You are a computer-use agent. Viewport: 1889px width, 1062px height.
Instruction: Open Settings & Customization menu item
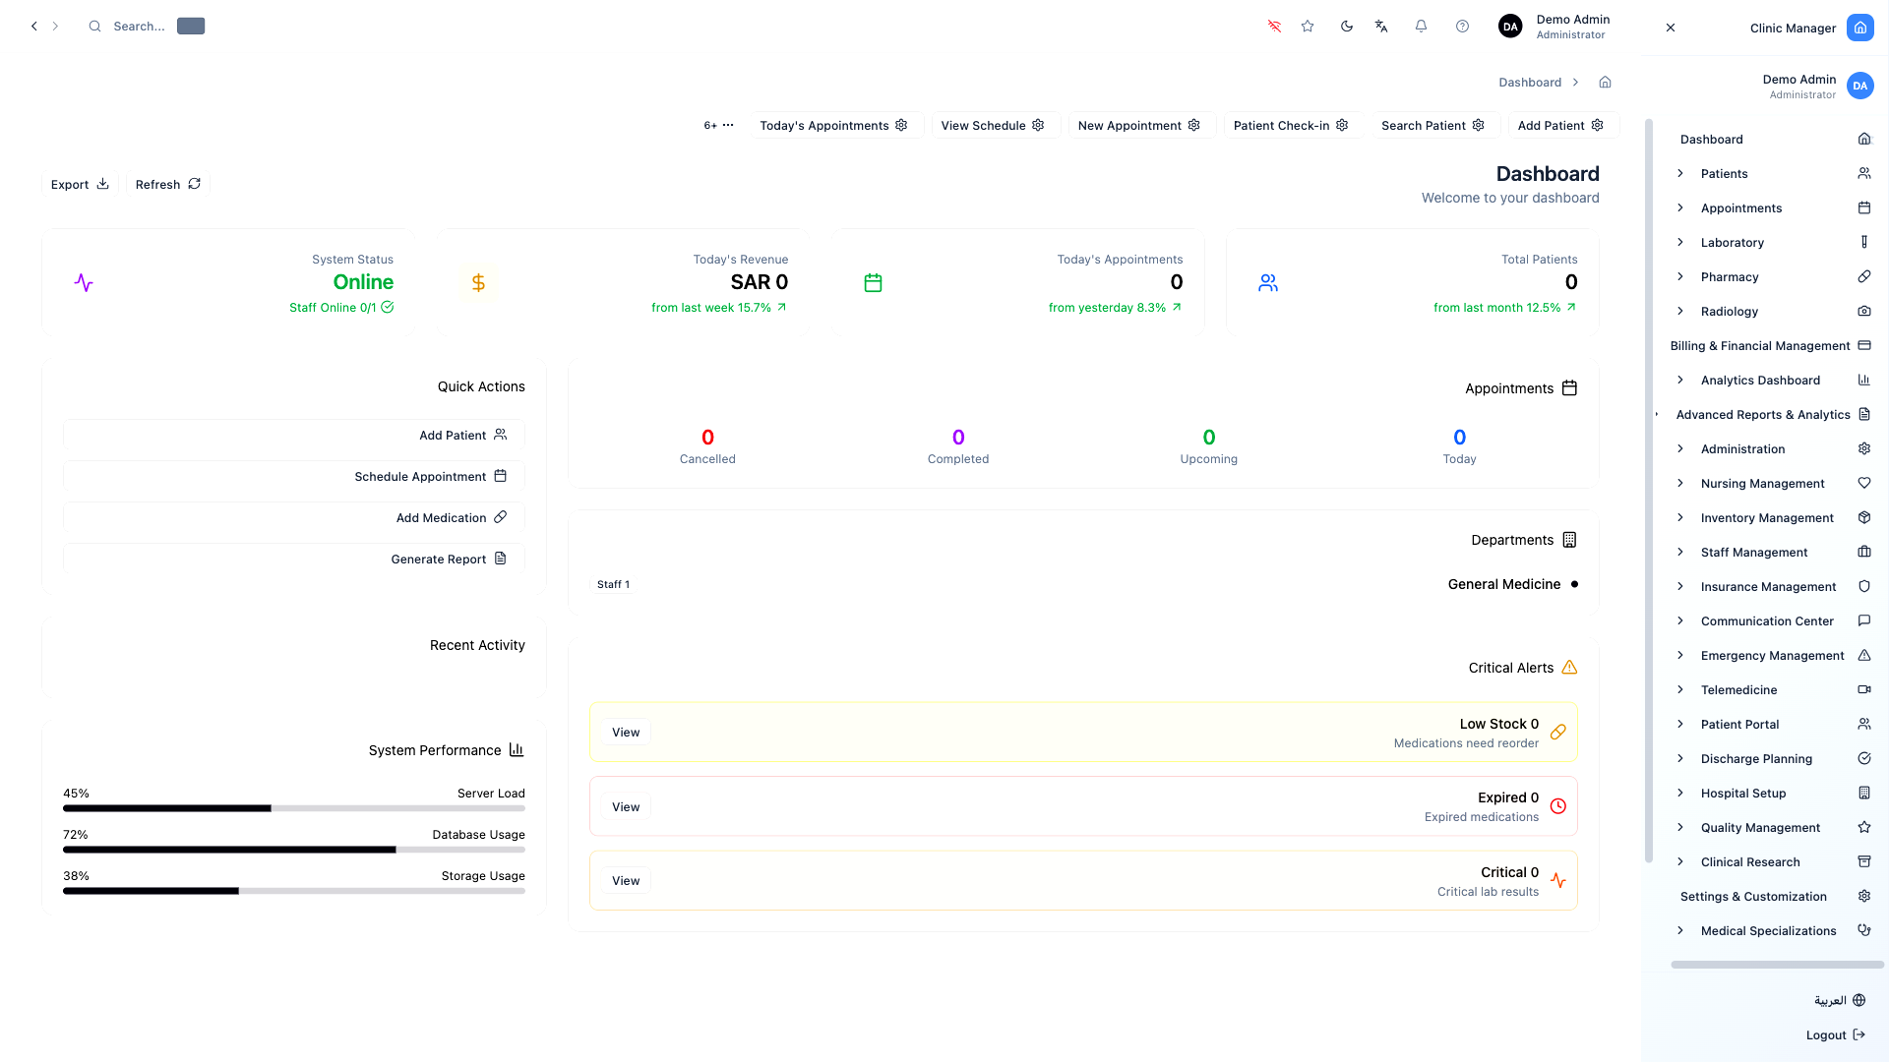point(1752,896)
